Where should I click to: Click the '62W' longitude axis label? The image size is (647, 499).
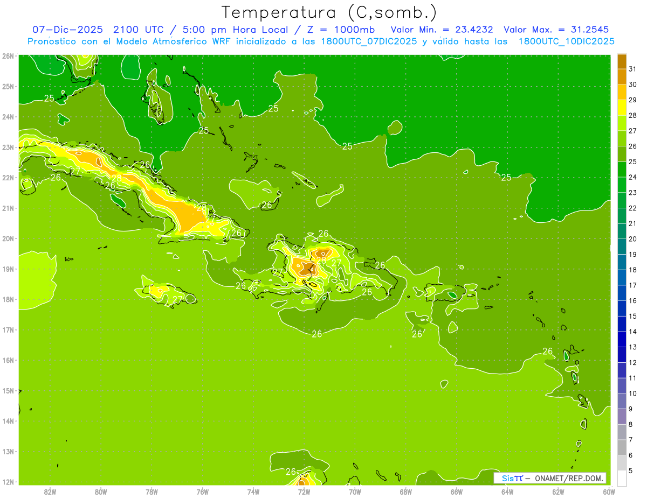coord(558,491)
